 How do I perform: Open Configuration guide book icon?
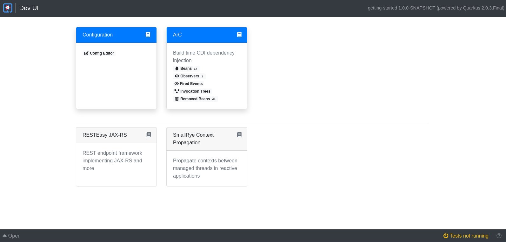point(148,35)
